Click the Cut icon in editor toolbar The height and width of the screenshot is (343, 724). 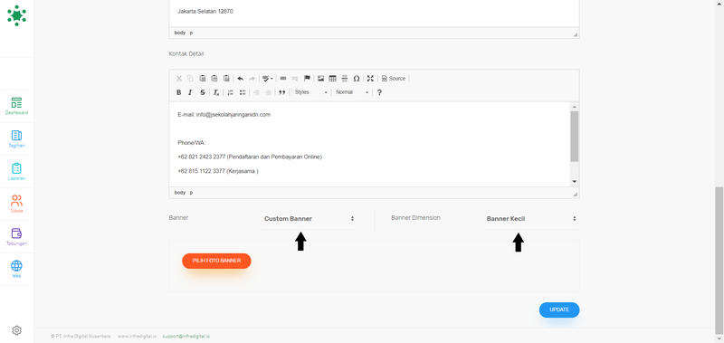click(179, 79)
